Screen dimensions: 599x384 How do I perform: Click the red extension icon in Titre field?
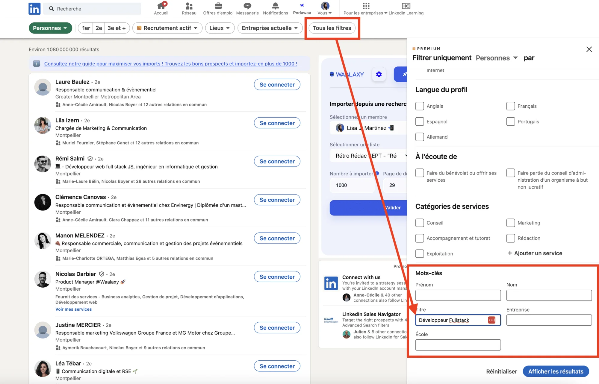pos(491,320)
